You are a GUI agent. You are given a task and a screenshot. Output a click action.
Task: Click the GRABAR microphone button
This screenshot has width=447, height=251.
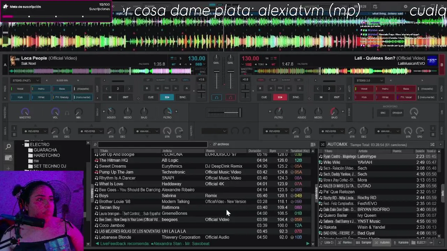point(397,113)
